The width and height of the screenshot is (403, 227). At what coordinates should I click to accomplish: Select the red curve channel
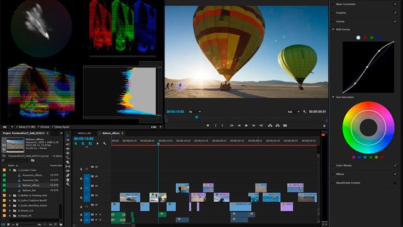point(365,38)
